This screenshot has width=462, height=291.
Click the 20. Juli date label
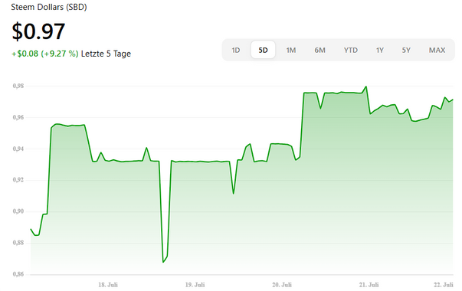(282, 285)
